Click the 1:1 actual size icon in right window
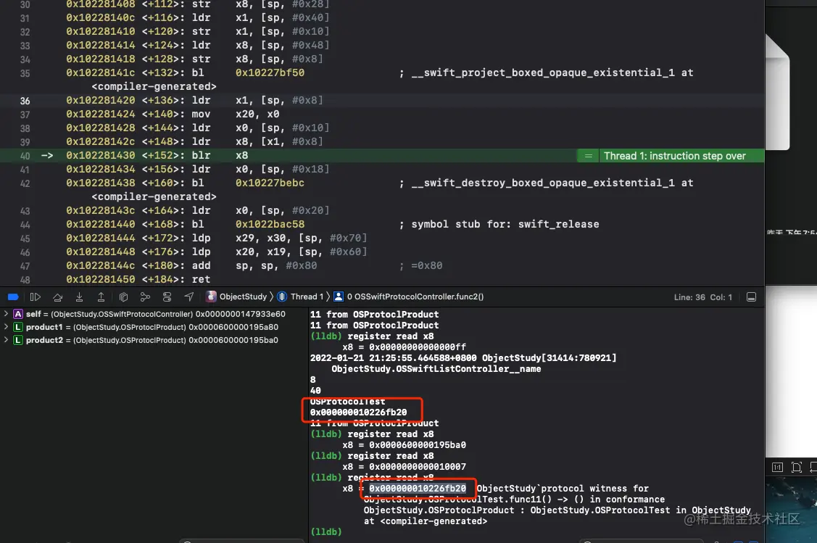Screen dimensions: 817x543 pyautogui.click(x=777, y=467)
